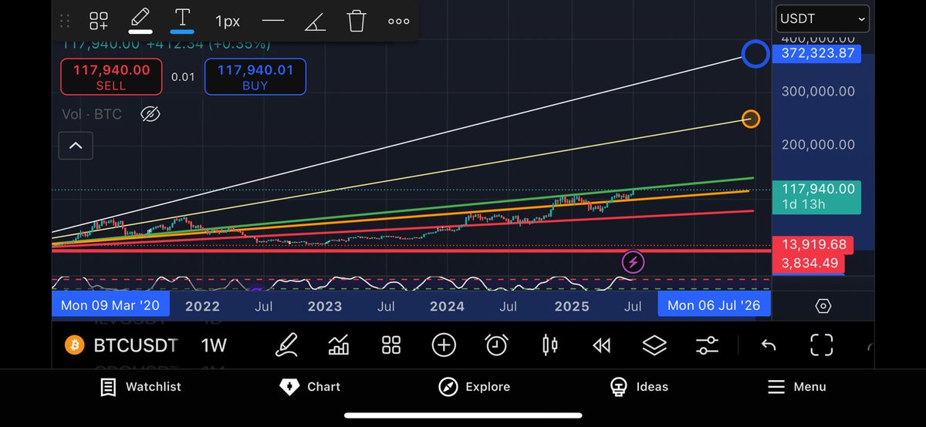Switch to the Watchlist tab
The width and height of the screenshot is (926, 427).
(140, 387)
